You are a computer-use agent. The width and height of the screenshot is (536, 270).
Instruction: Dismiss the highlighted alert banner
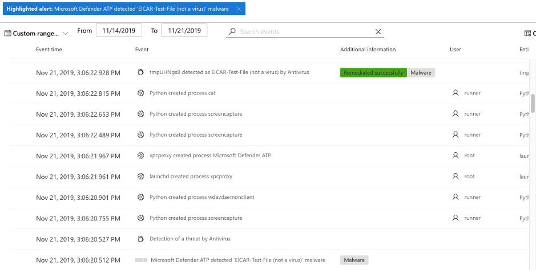click(x=239, y=9)
